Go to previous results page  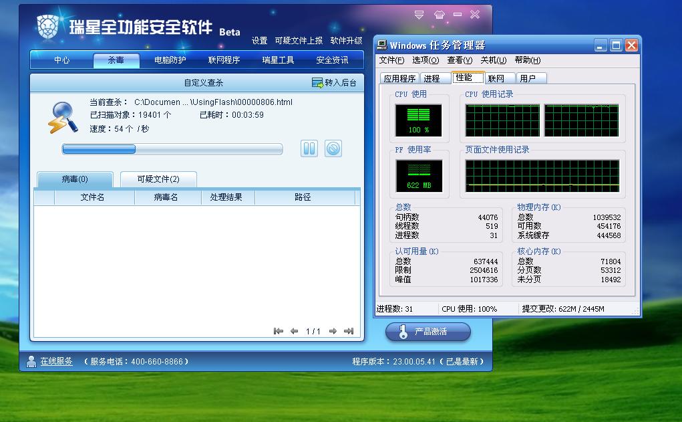click(x=295, y=332)
